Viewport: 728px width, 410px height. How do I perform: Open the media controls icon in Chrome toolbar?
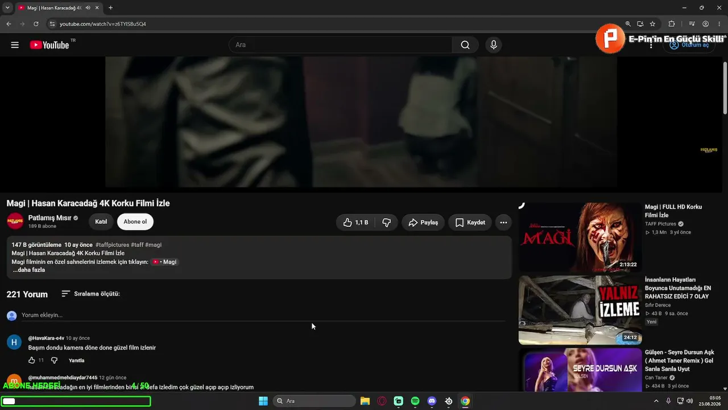pyautogui.click(x=692, y=24)
